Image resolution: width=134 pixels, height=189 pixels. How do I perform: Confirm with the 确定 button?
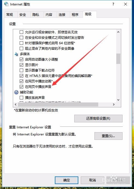coord(67,180)
